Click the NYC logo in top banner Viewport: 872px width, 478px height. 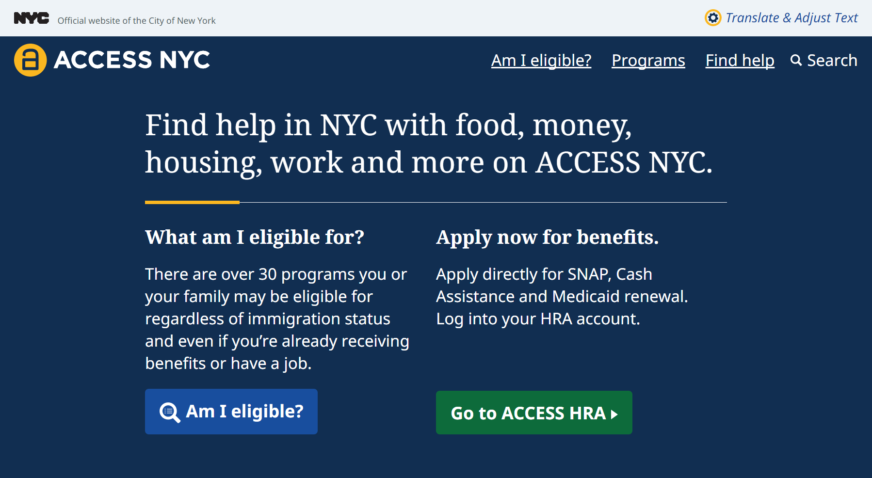32,18
